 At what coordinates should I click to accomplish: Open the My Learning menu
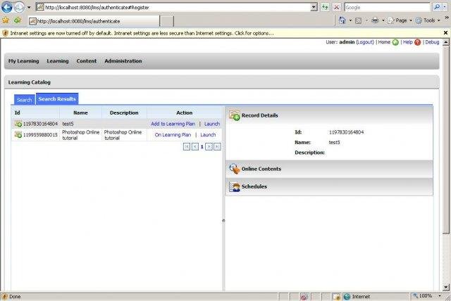(23, 61)
